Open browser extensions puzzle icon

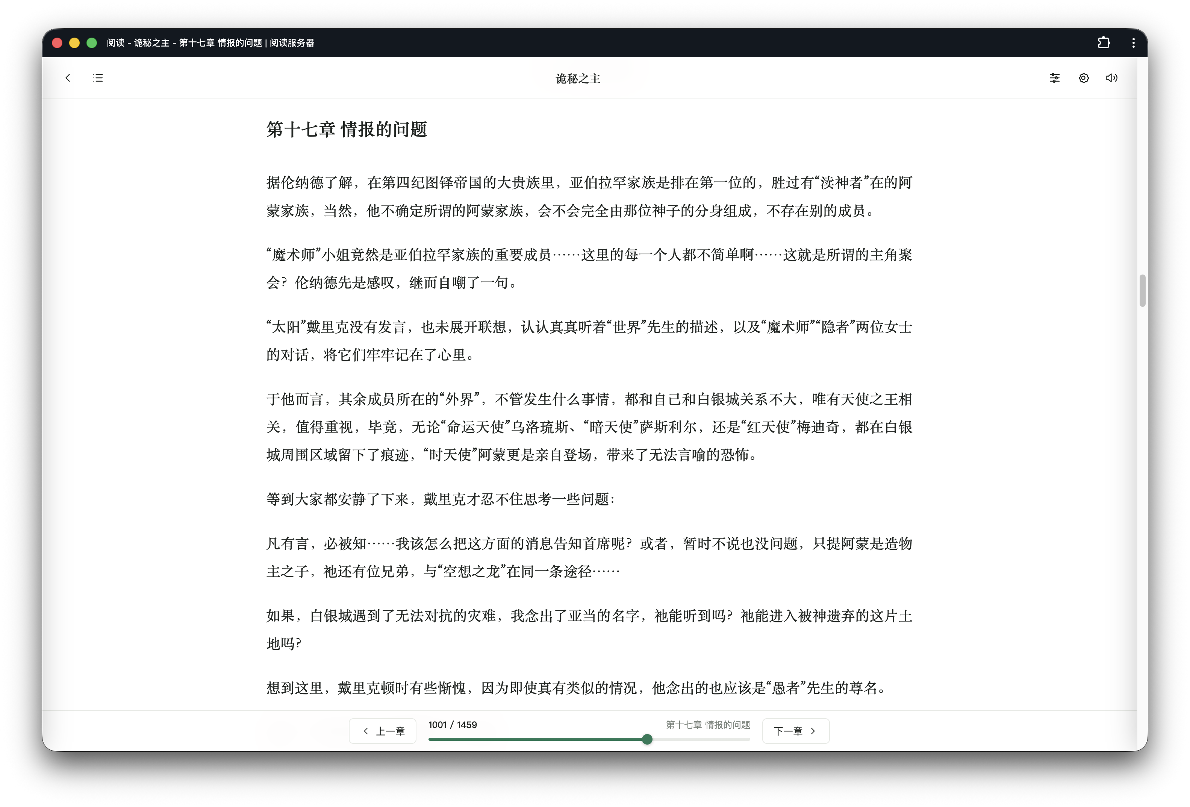click(1104, 43)
